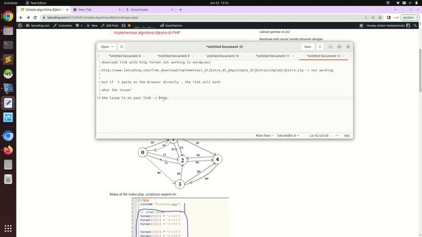422x237 pixels.
Task: Click the browser page vertical scrollbar
Action: point(420,70)
